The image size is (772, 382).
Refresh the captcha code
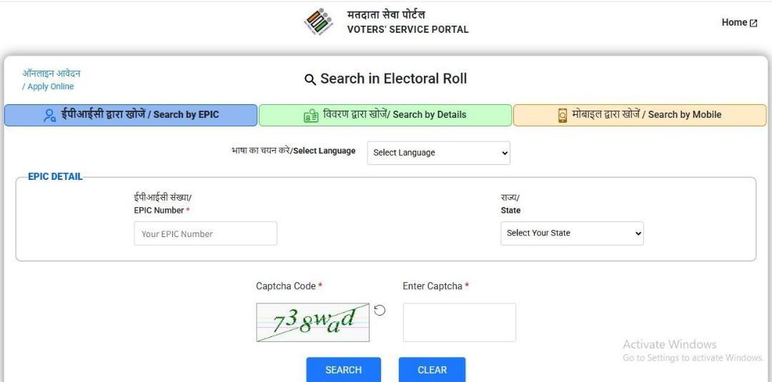click(x=380, y=310)
